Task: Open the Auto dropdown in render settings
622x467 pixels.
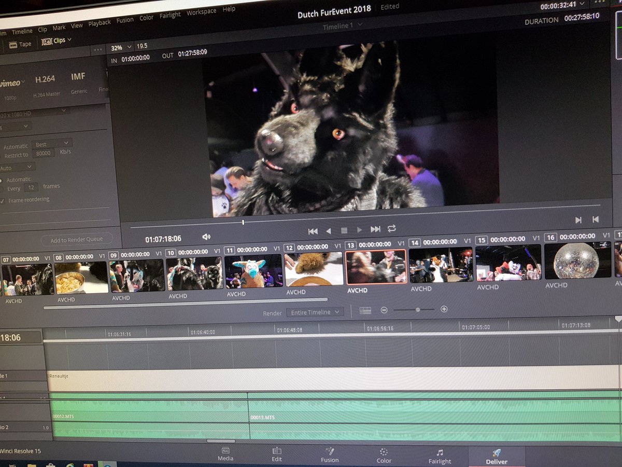Action: (17, 168)
